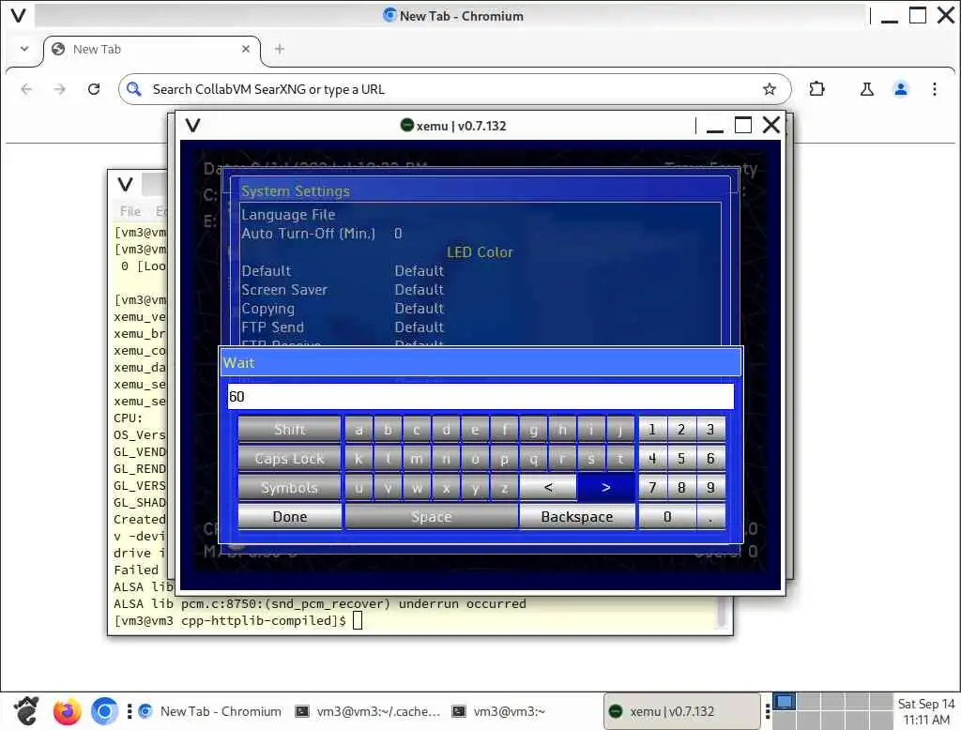Tap the number 0 key

[667, 517]
